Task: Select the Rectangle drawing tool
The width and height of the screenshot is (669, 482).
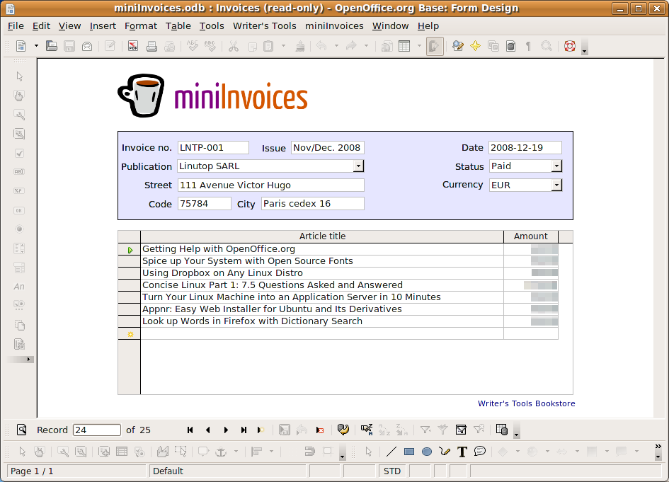Action: click(x=408, y=452)
